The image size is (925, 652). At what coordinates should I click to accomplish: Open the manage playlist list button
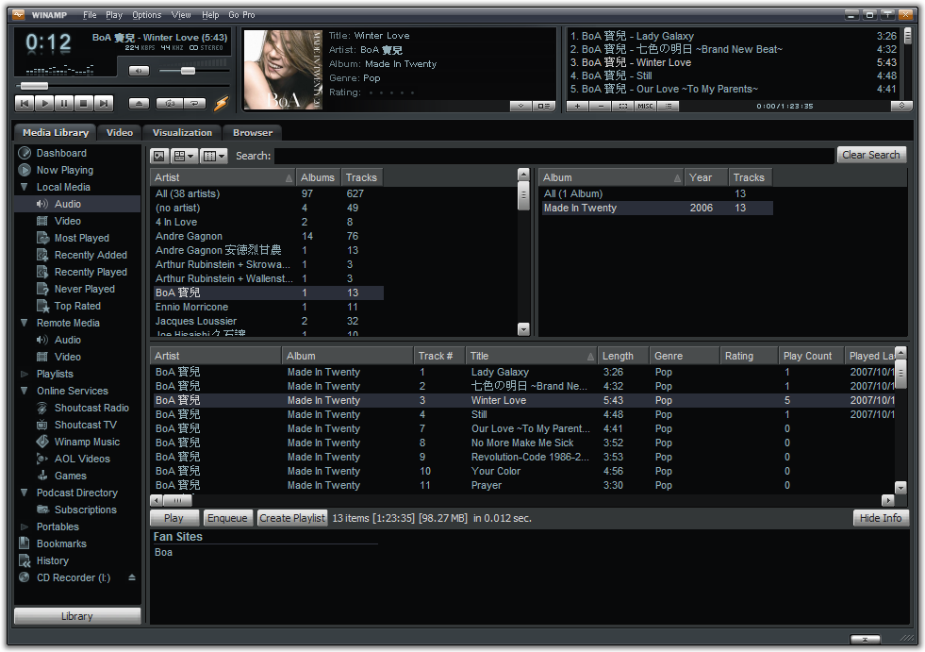668,107
